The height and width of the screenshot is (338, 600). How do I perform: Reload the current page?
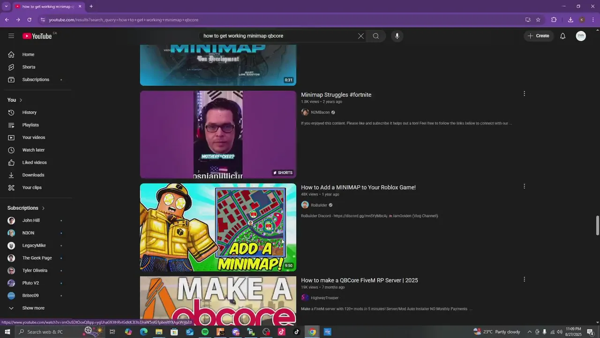point(29,20)
